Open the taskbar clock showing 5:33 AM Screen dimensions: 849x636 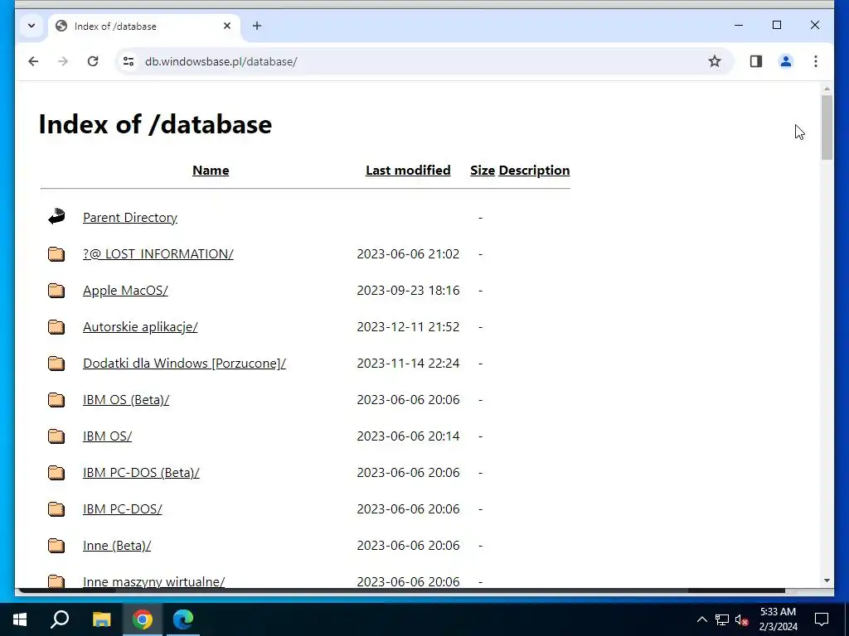pyautogui.click(x=778, y=619)
